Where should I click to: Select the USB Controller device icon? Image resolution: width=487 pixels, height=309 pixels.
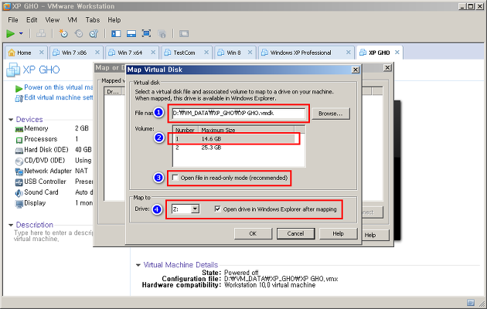tap(19, 182)
